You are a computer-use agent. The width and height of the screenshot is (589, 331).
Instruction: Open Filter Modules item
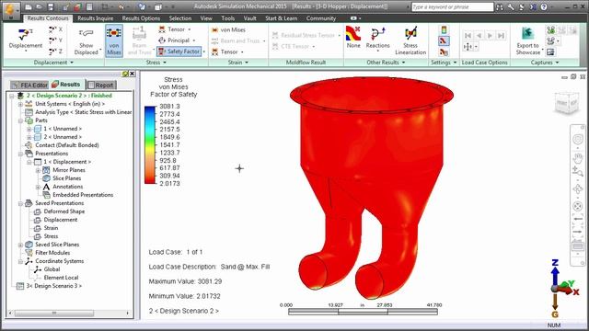pos(52,253)
